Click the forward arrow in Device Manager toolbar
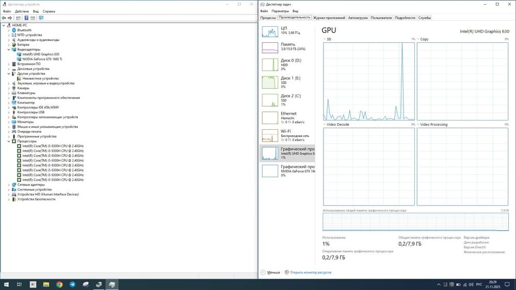This screenshot has height=290, width=516. click(x=10, y=18)
